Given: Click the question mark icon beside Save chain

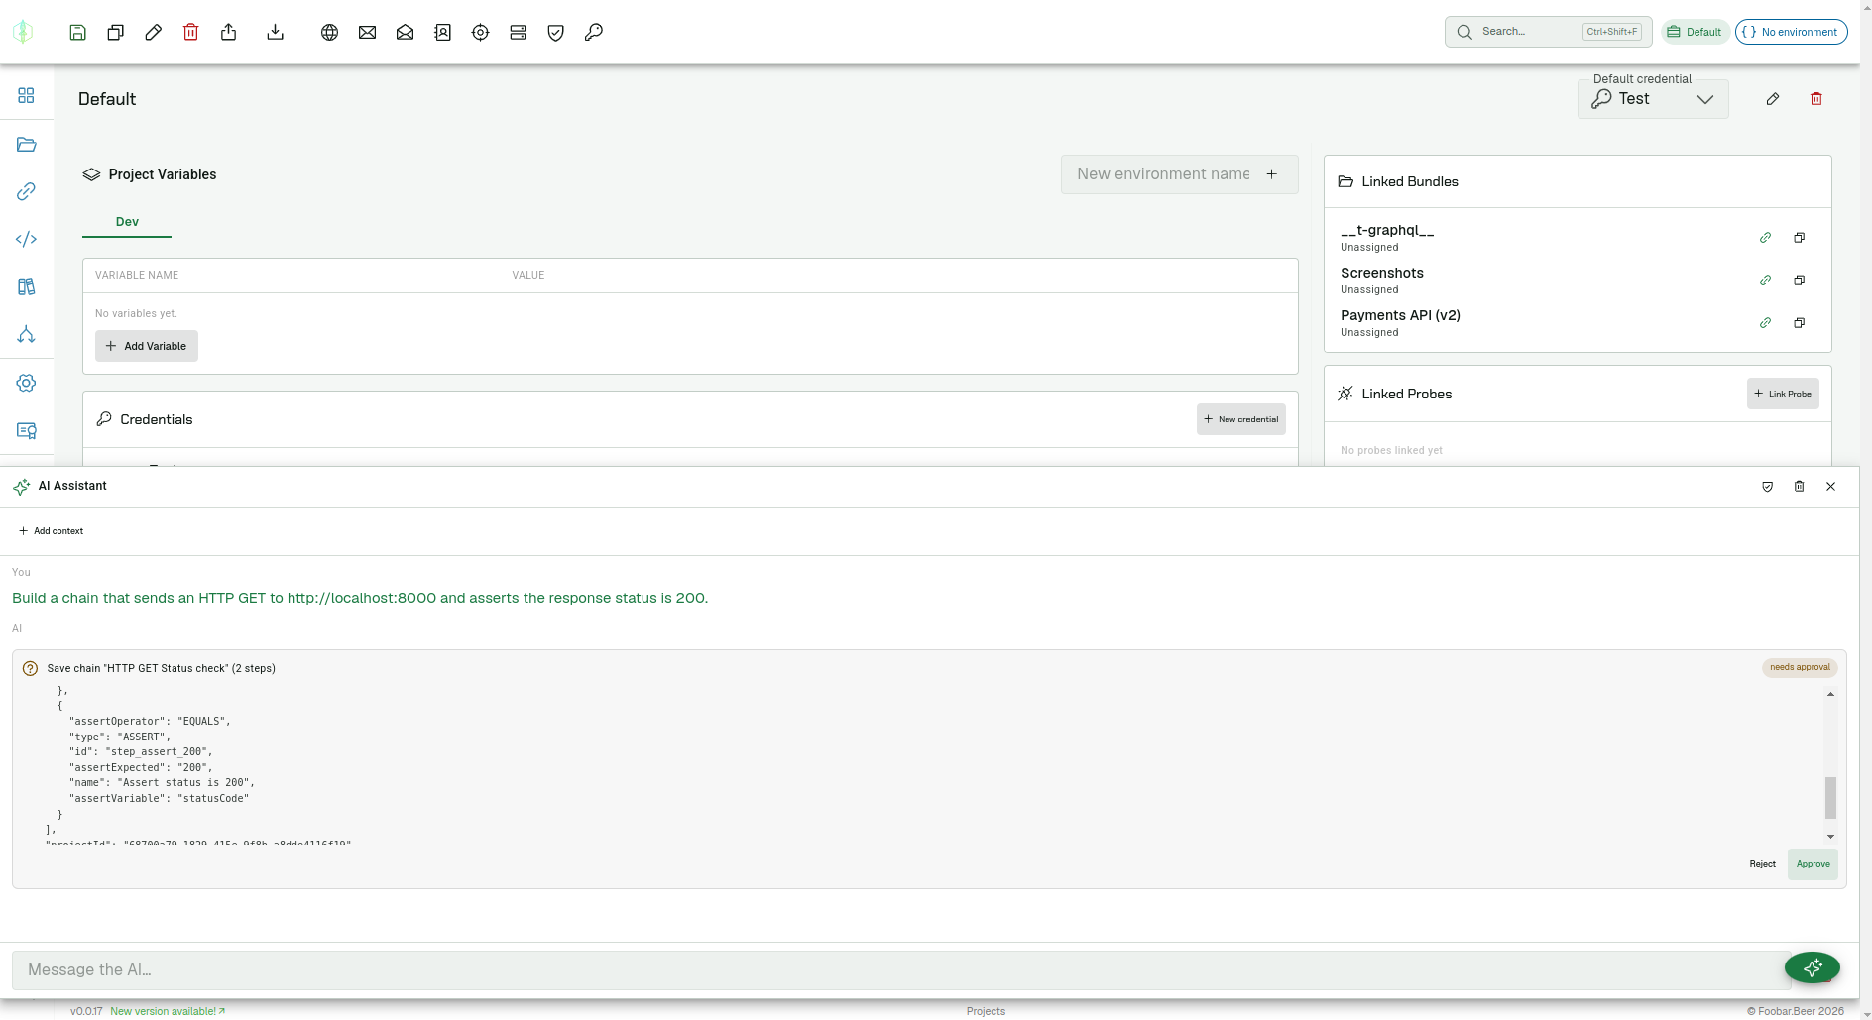Looking at the screenshot, I should coord(30,668).
